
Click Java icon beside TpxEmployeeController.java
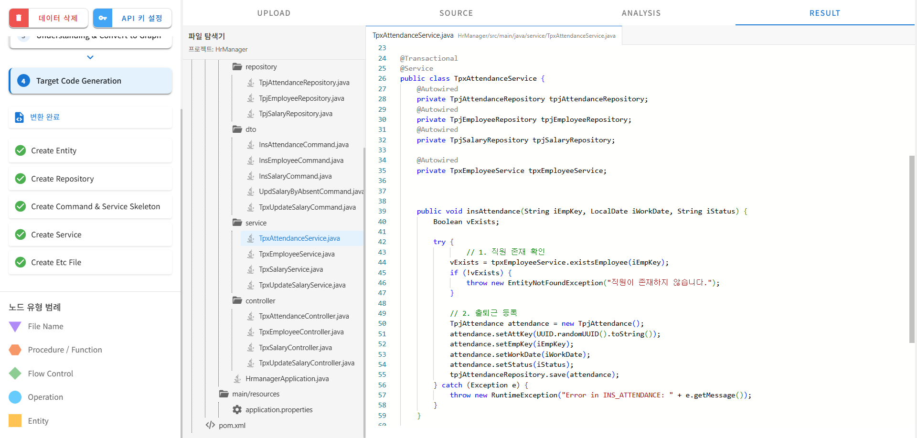point(251,332)
